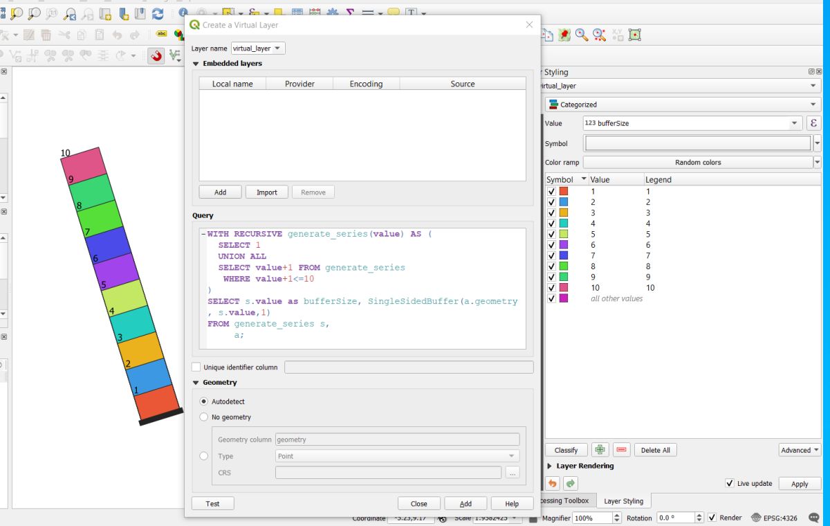This screenshot has width=830, height=526.
Task: Click the green extent square icon
Action: pyautogui.click(x=635, y=35)
